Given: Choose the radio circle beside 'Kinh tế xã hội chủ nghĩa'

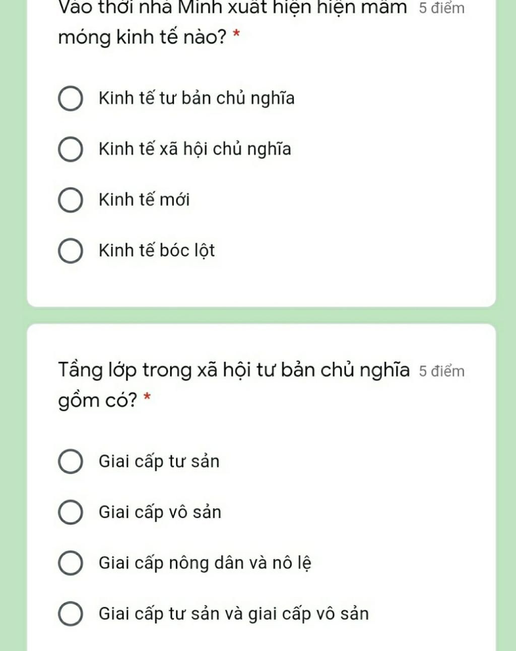Looking at the screenshot, I should click(71, 149).
